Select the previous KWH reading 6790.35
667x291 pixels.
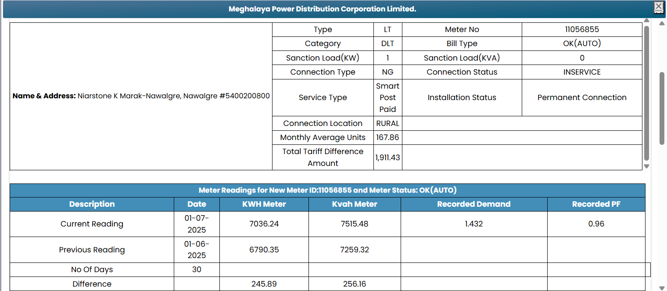tap(264, 250)
